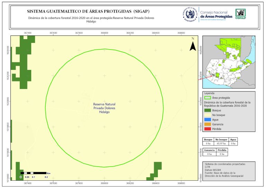Choose the Ganancia orange legend swatch
Viewport: 266px width, 188px height.
[207, 124]
